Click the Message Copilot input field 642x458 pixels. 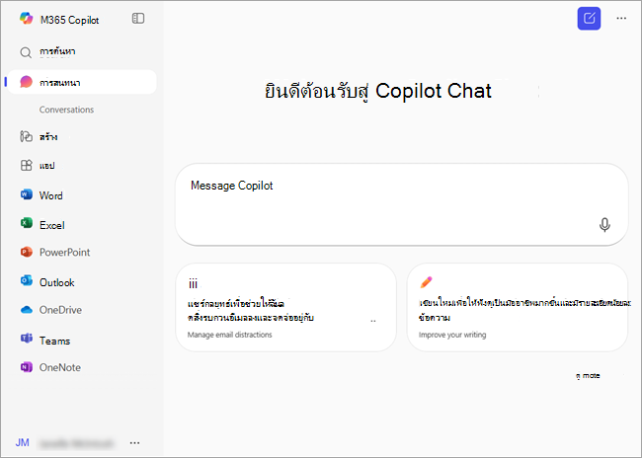point(402,204)
